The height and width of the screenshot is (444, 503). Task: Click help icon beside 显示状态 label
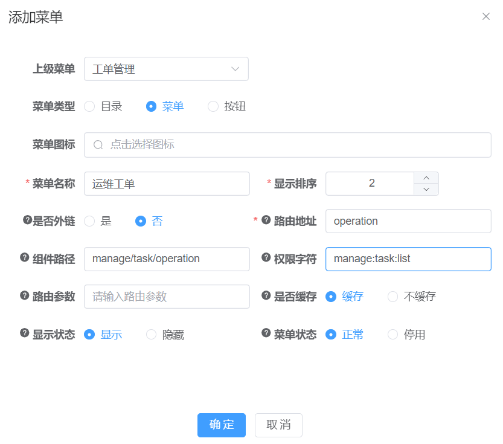(x=25, y=333)
